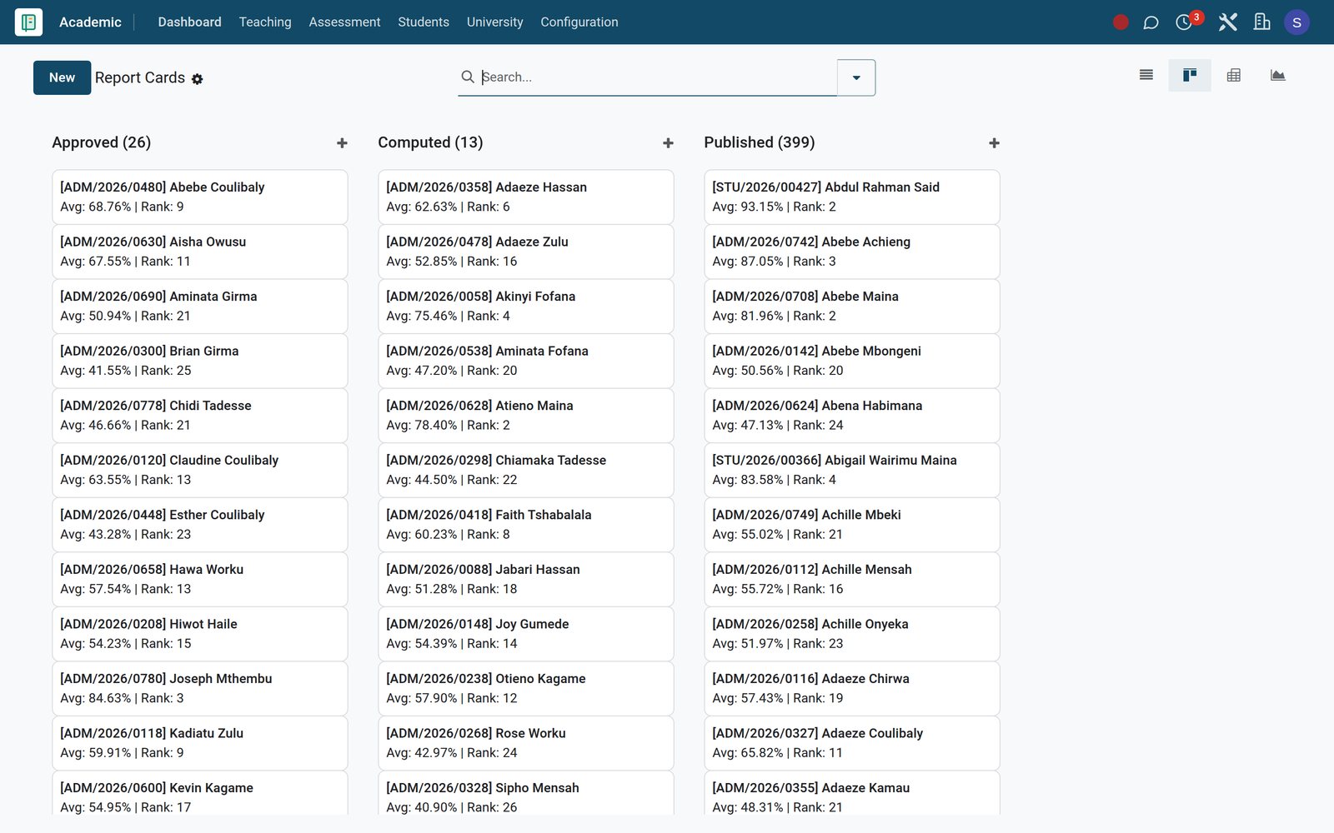Open the Students menu
The width and height of the screenshot is (1334, 833).
point(424,22)
